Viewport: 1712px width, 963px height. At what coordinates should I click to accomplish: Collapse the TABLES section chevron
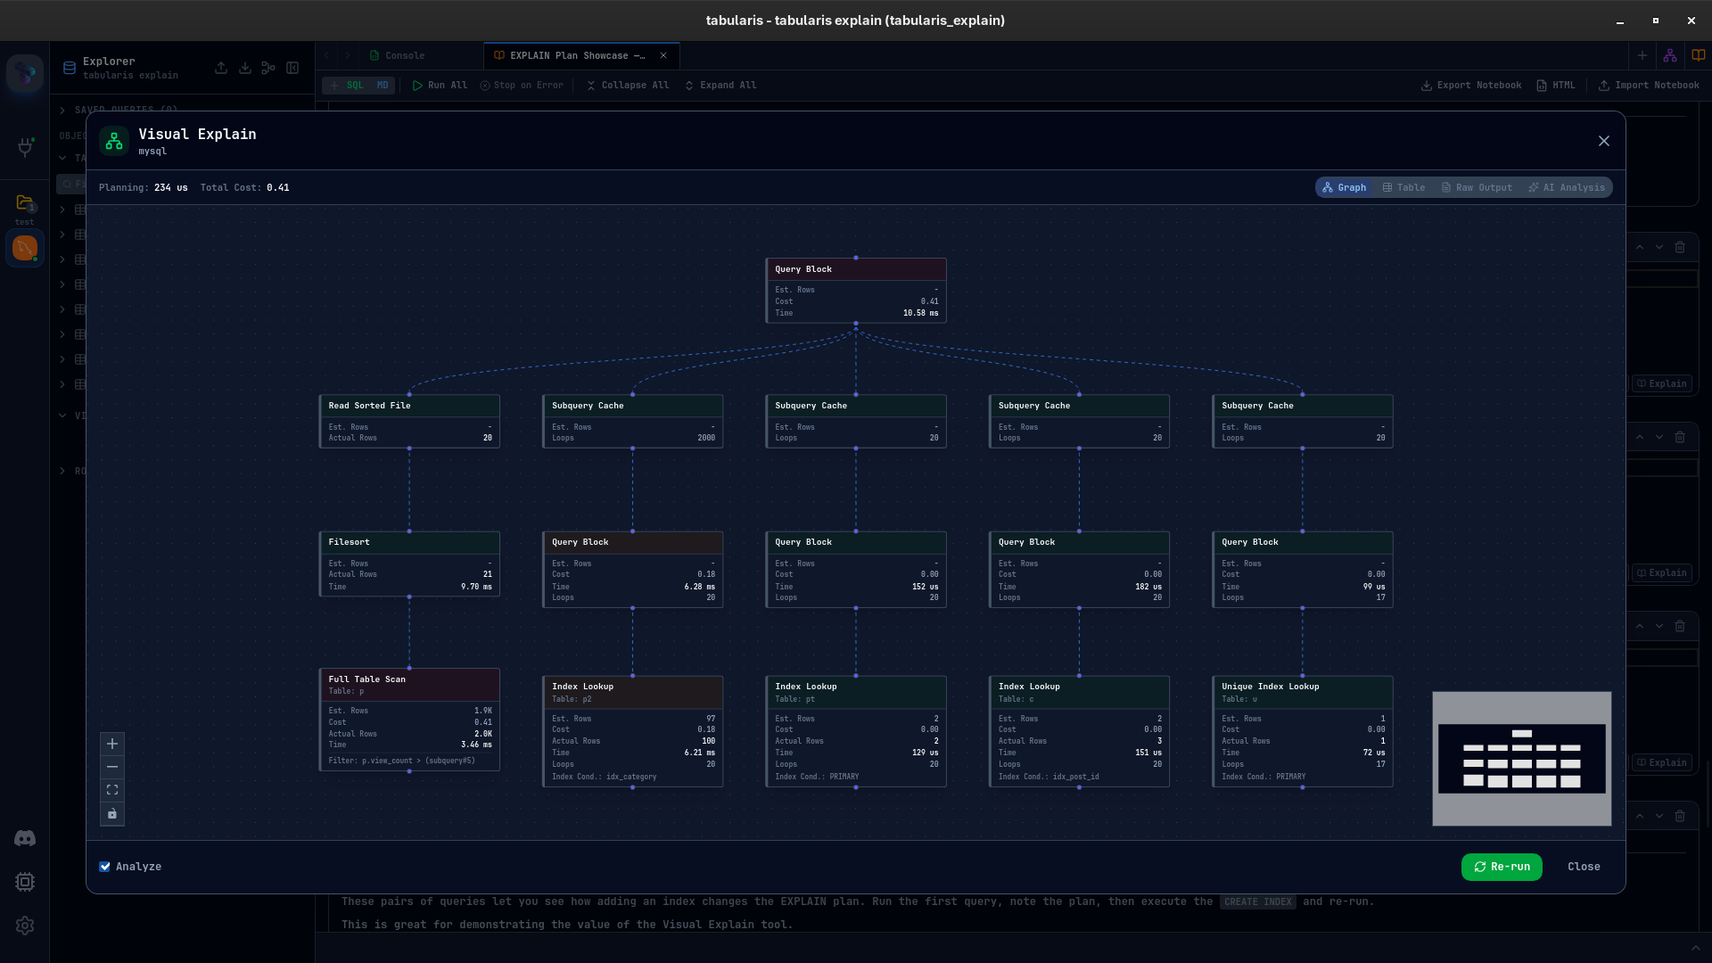62,158
